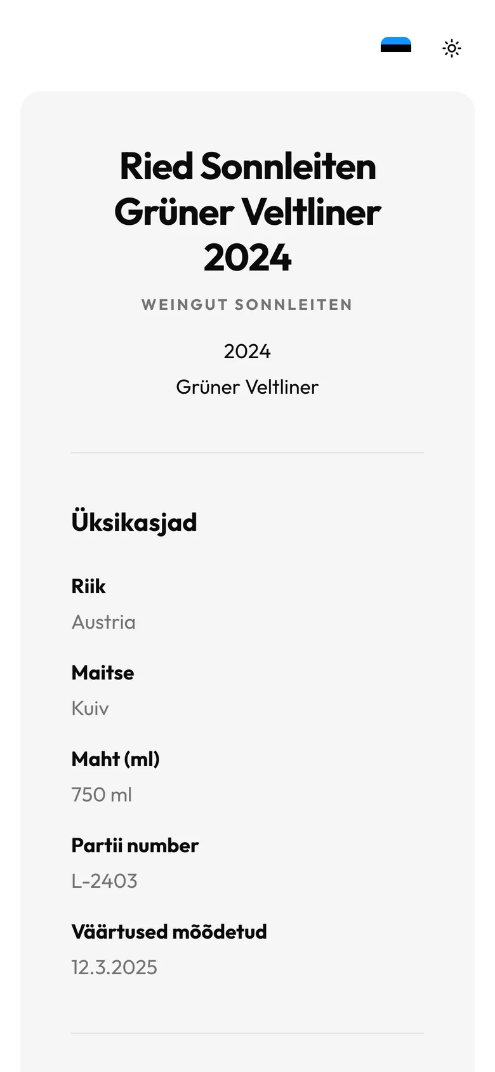This screenshot has height=1072, width=495.
Task: Click the L-2403 batch number value
Action: [104, 881]
